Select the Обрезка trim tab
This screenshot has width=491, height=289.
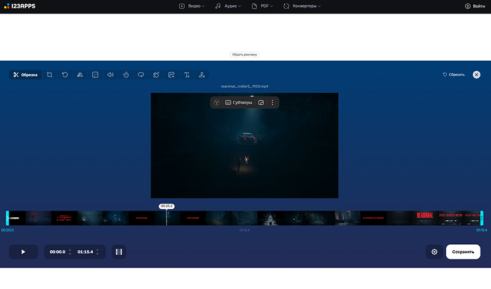click(25, 75)
